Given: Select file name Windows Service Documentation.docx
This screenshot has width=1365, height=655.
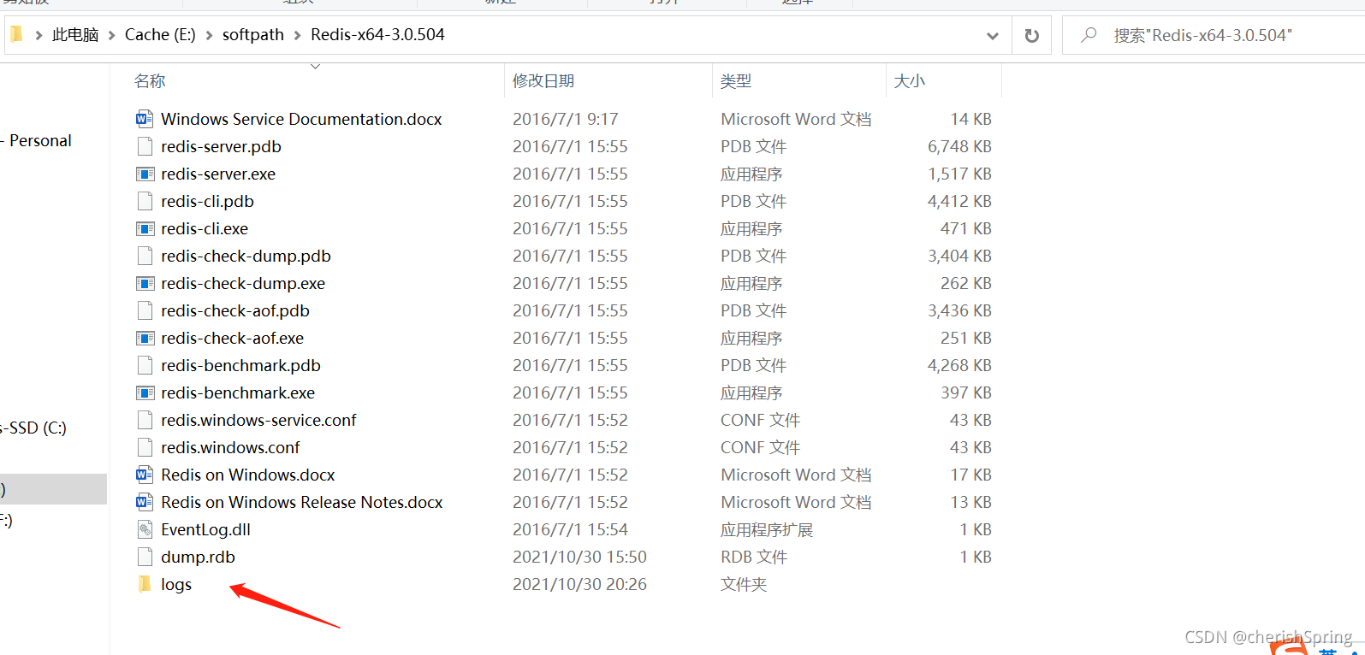Looking at the screenshot, I should point(301,119).
